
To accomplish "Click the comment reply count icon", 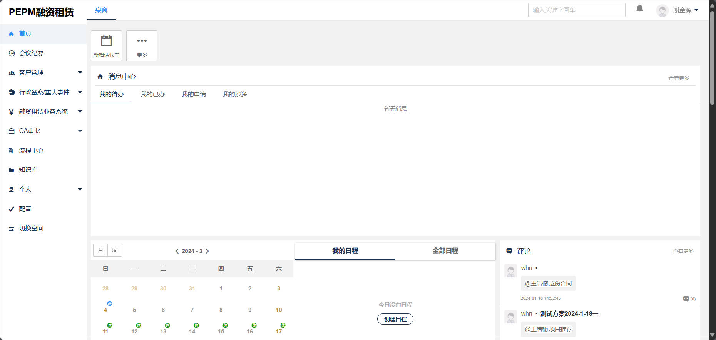I will coord(686,299).
